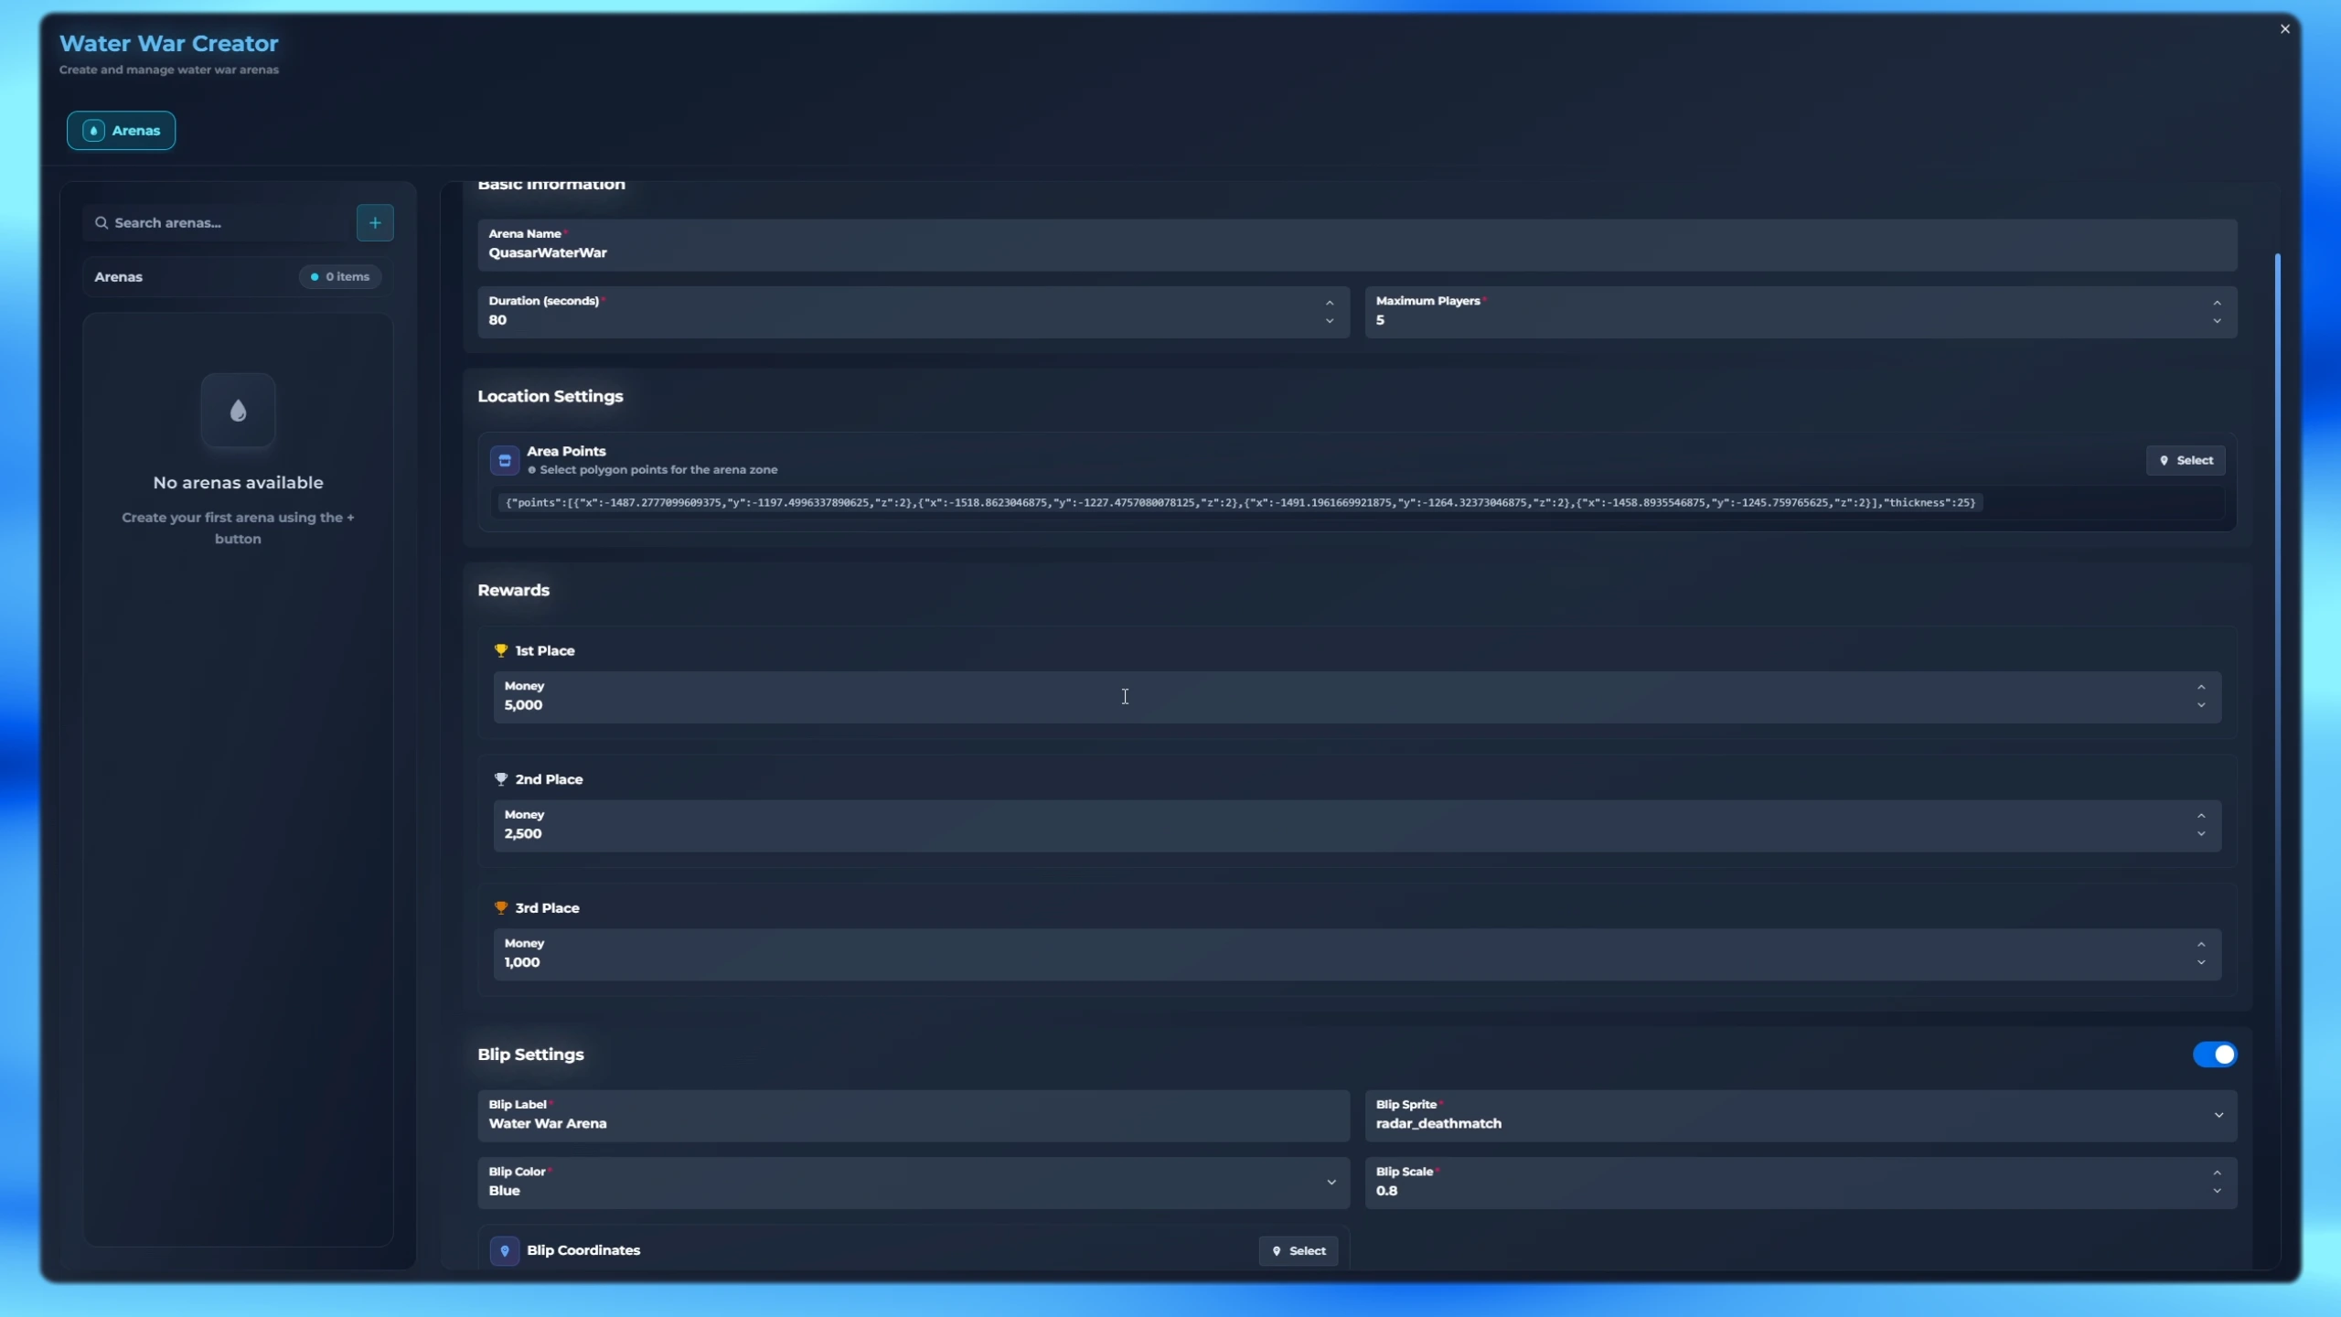
Task: Edit the Blip Label field
Action: tap(913, 1116)
